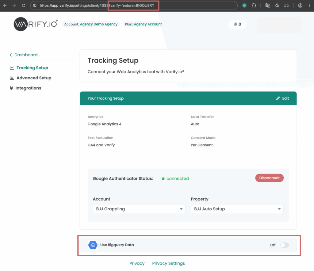Enable the Use Bigquery Data toggle
The height and width of the screenshot is (271, 314).
284,245
